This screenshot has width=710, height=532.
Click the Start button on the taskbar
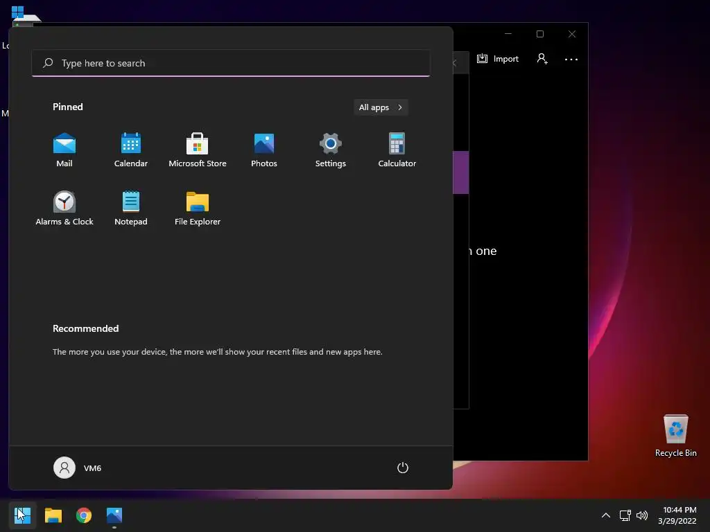22,515
